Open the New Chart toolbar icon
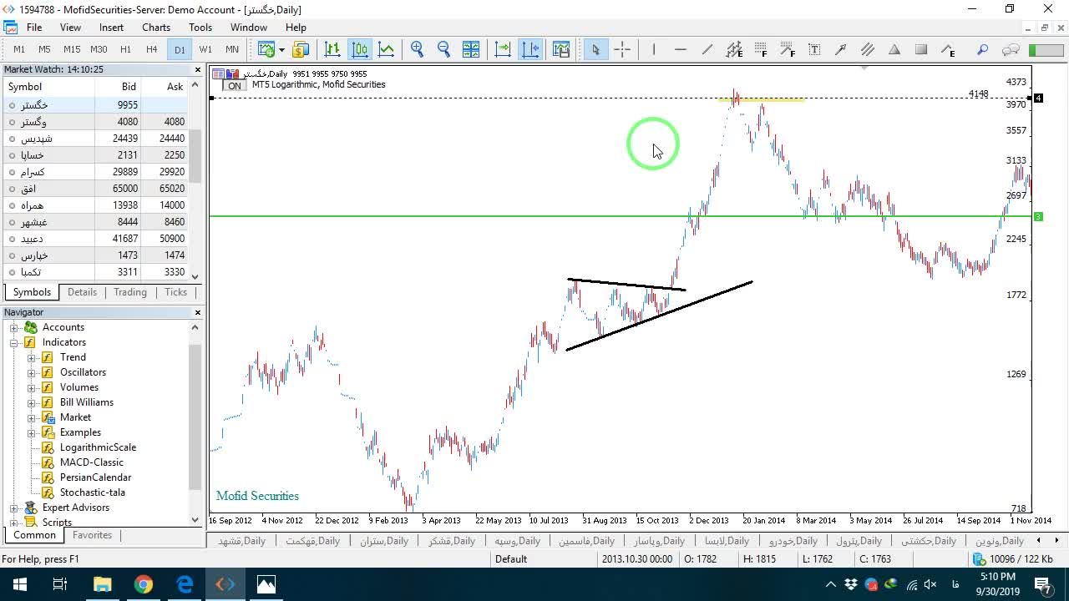This screenshot has height=601, width=1069. [x=266, y=49]
